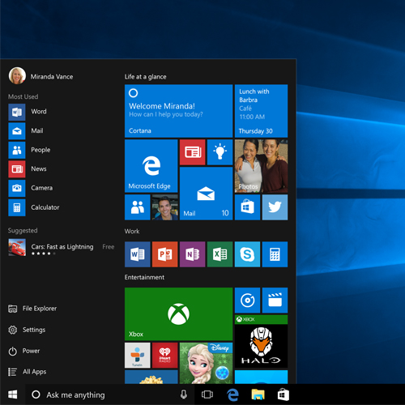Open the TuneIn tile
The width and height of the screenshot is (405, 405).
click(138, 356)
